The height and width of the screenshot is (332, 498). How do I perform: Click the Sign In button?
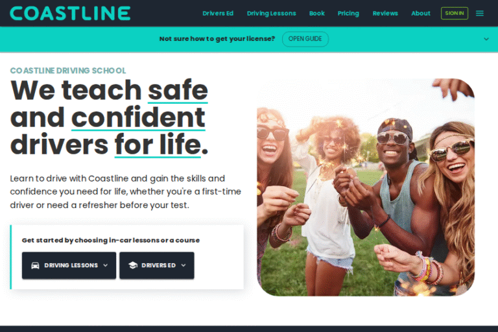(x=454, y=14)
